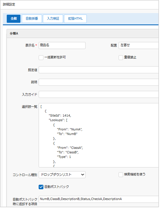Click the "From": "ClassA" line
This screenshot has width=160, height=208.
click(x=70, y=148)
